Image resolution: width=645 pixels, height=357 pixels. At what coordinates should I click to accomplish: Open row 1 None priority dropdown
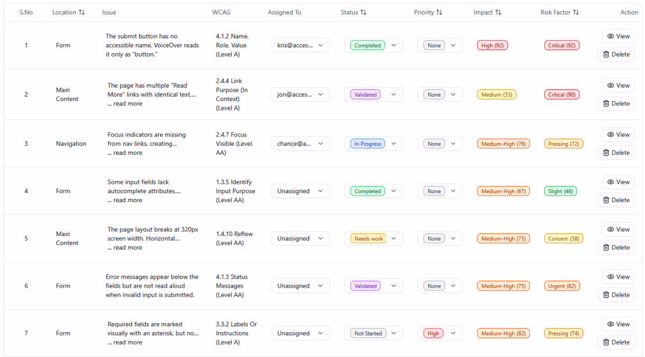440,46
